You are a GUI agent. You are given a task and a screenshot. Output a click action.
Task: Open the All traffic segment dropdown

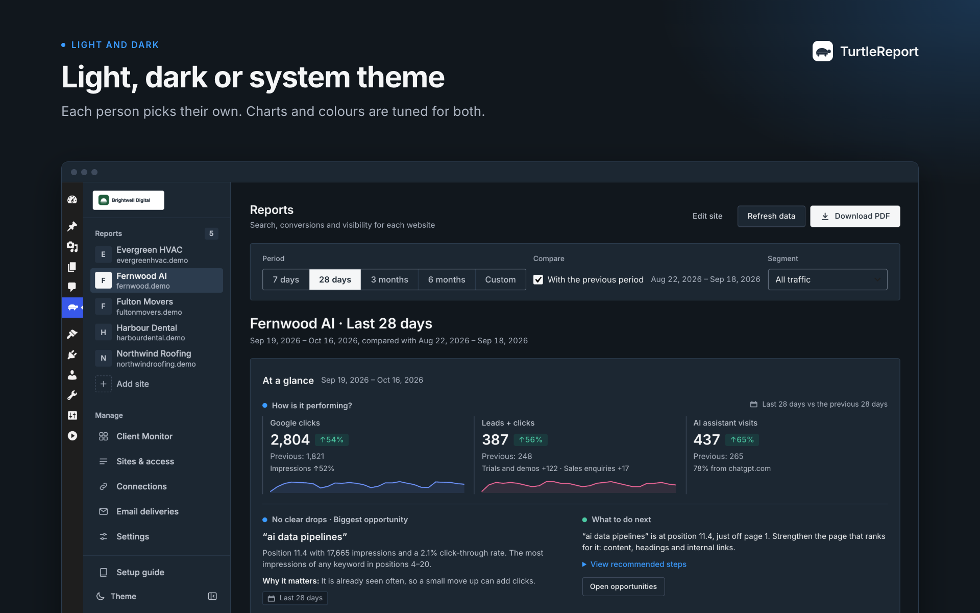point(827,279)
